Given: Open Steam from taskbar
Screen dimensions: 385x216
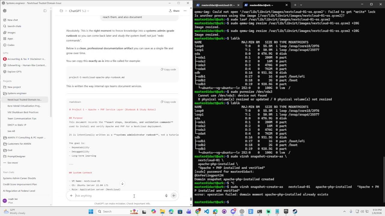Looking at the screenshot, I should coord(295,211).
